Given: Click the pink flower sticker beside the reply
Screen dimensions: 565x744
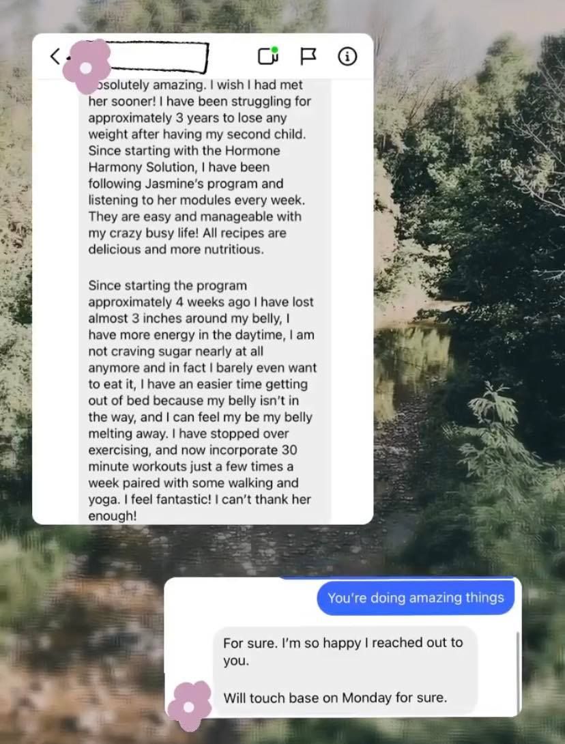Looking at the screenshot, I should [x=189, y=706].
